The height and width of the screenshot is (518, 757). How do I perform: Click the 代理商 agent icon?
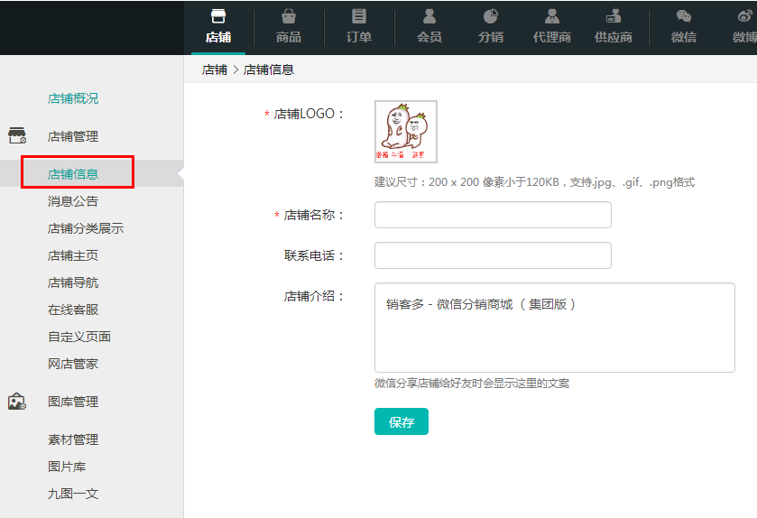click(551, 17)
